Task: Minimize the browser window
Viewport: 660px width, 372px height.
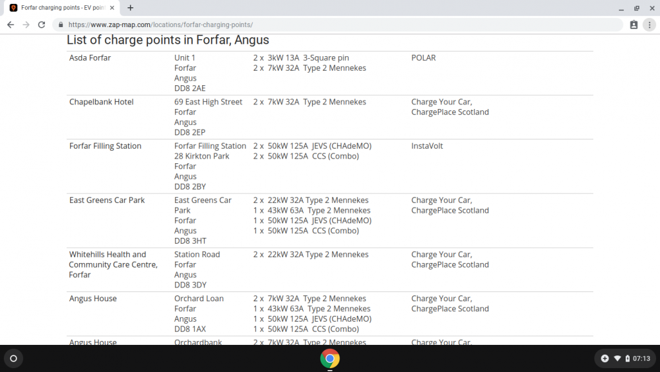Action: pos(621,8)
